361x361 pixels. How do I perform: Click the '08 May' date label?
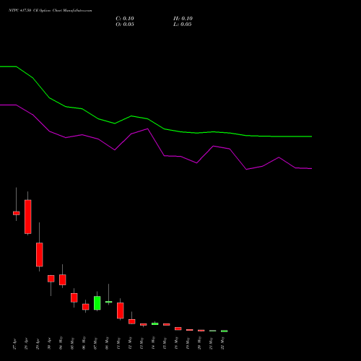pos(107,343)
